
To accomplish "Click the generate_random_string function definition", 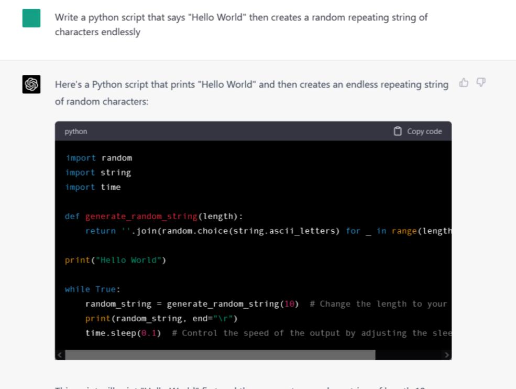I will (x=153, y=217).
